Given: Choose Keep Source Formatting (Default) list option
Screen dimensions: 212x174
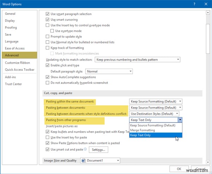Looking at the screenshot, I should [x=155, y=125].
